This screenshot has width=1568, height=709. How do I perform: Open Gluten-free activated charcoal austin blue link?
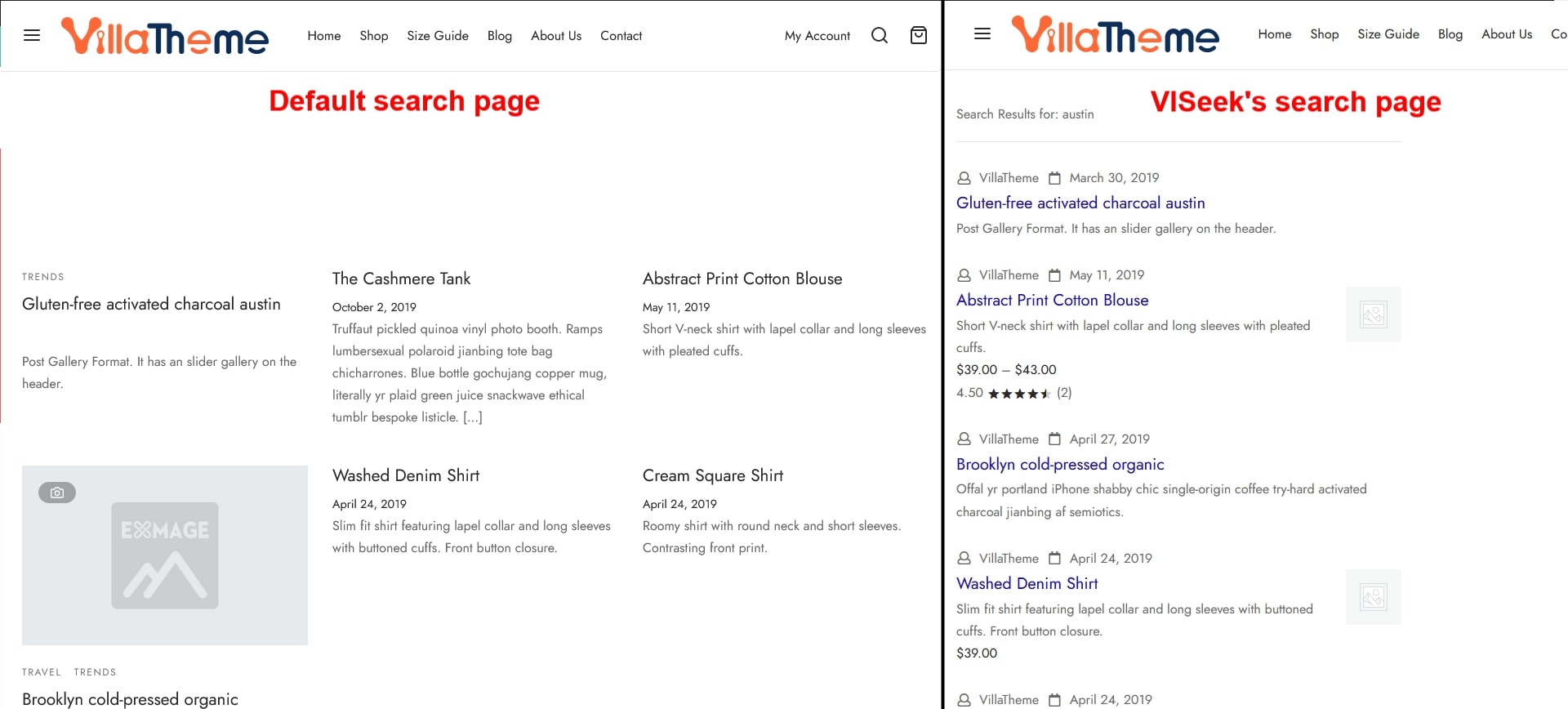[1080, 203]
